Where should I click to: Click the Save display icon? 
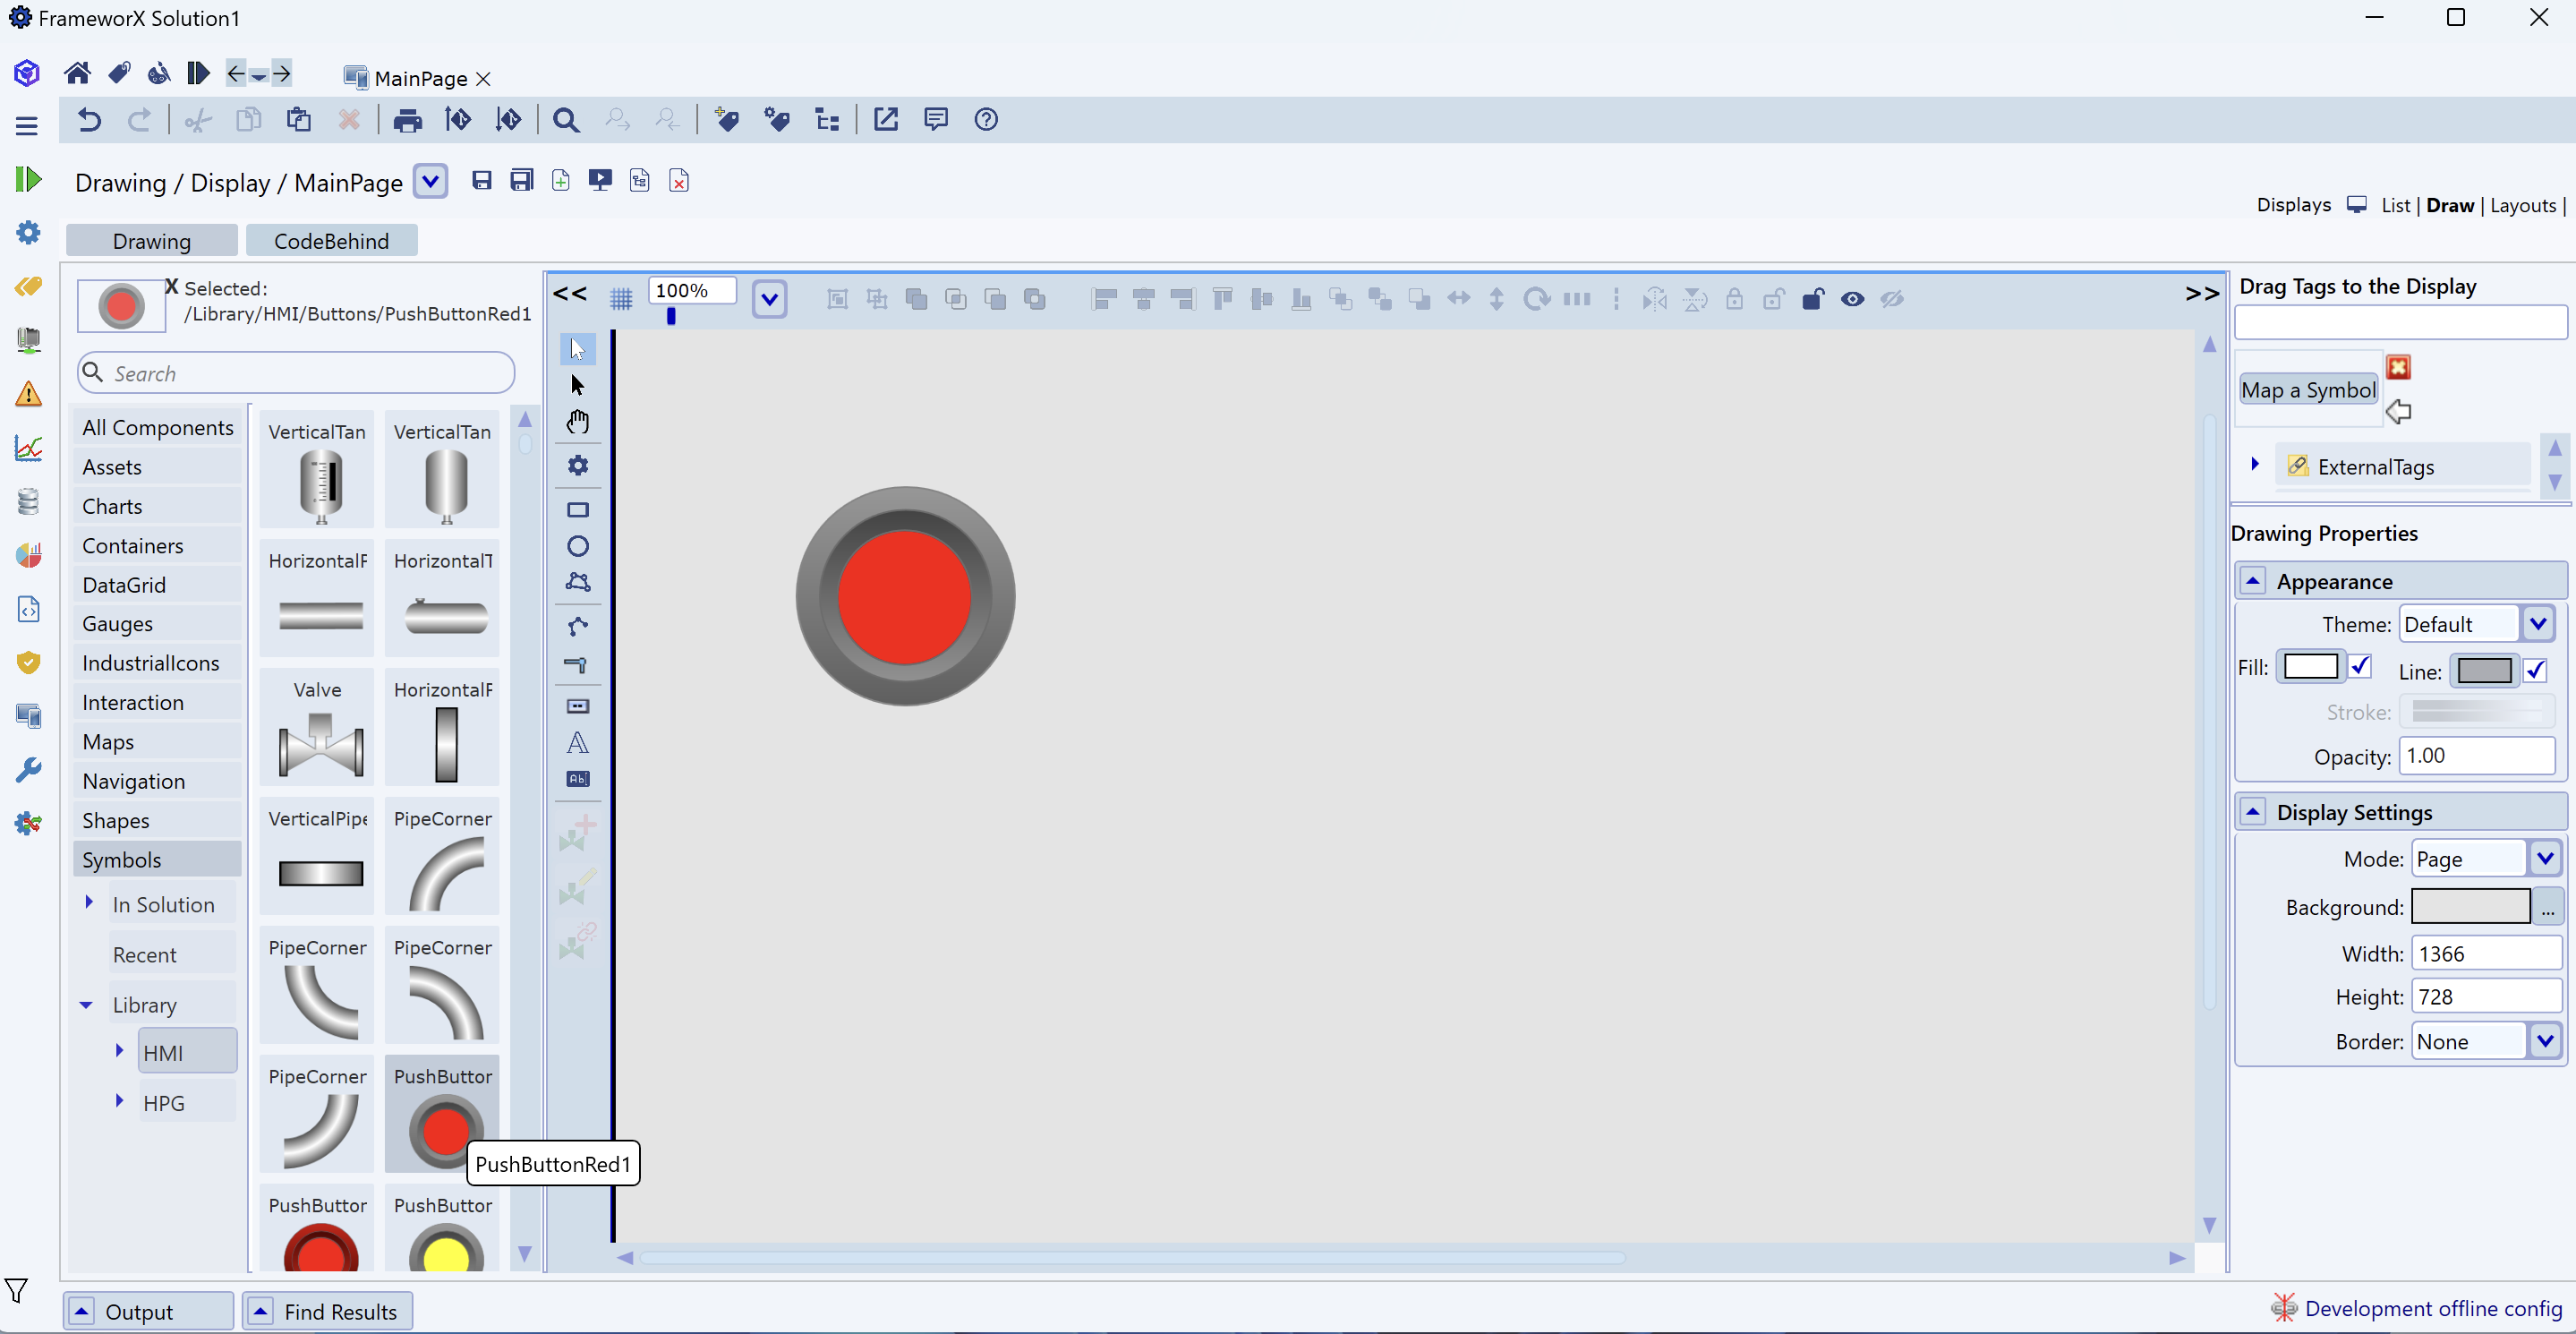click(482, 180)
